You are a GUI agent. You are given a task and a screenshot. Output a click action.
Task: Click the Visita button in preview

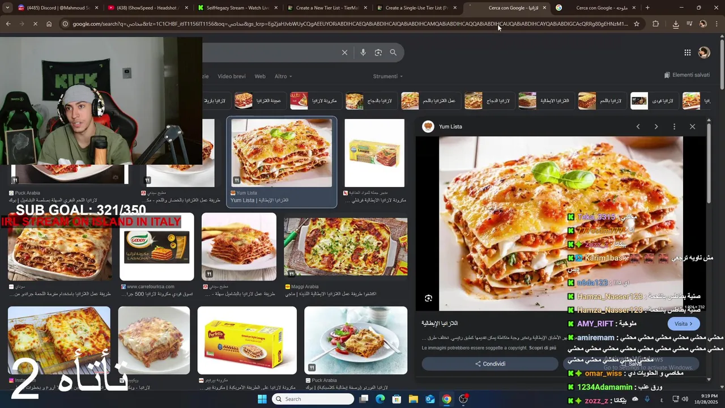[x=684, y=324]
